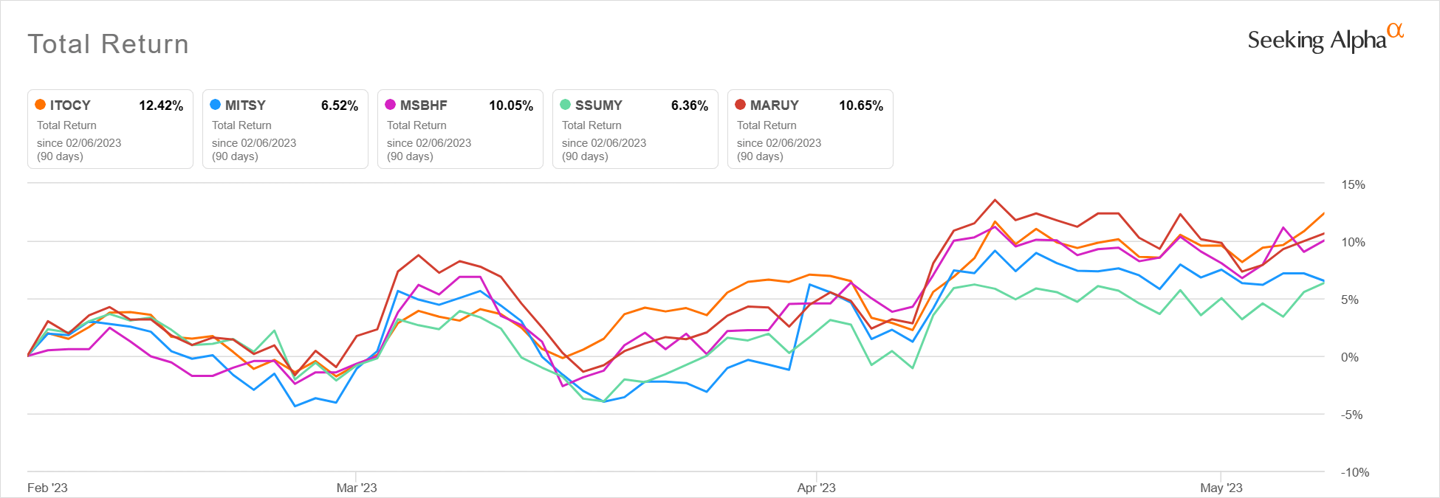Click the 0% y-axis label

tap(1350, 357)
